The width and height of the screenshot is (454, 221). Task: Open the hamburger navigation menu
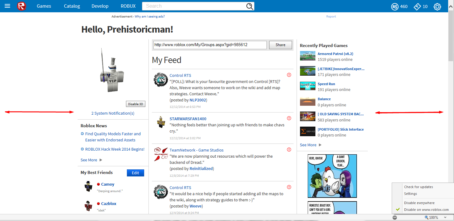click(7, 6)
